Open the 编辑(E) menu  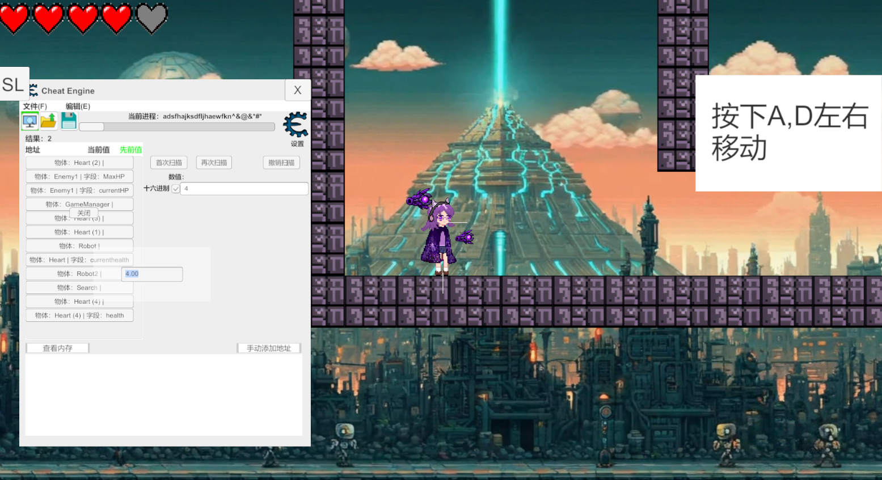[78, 106]
